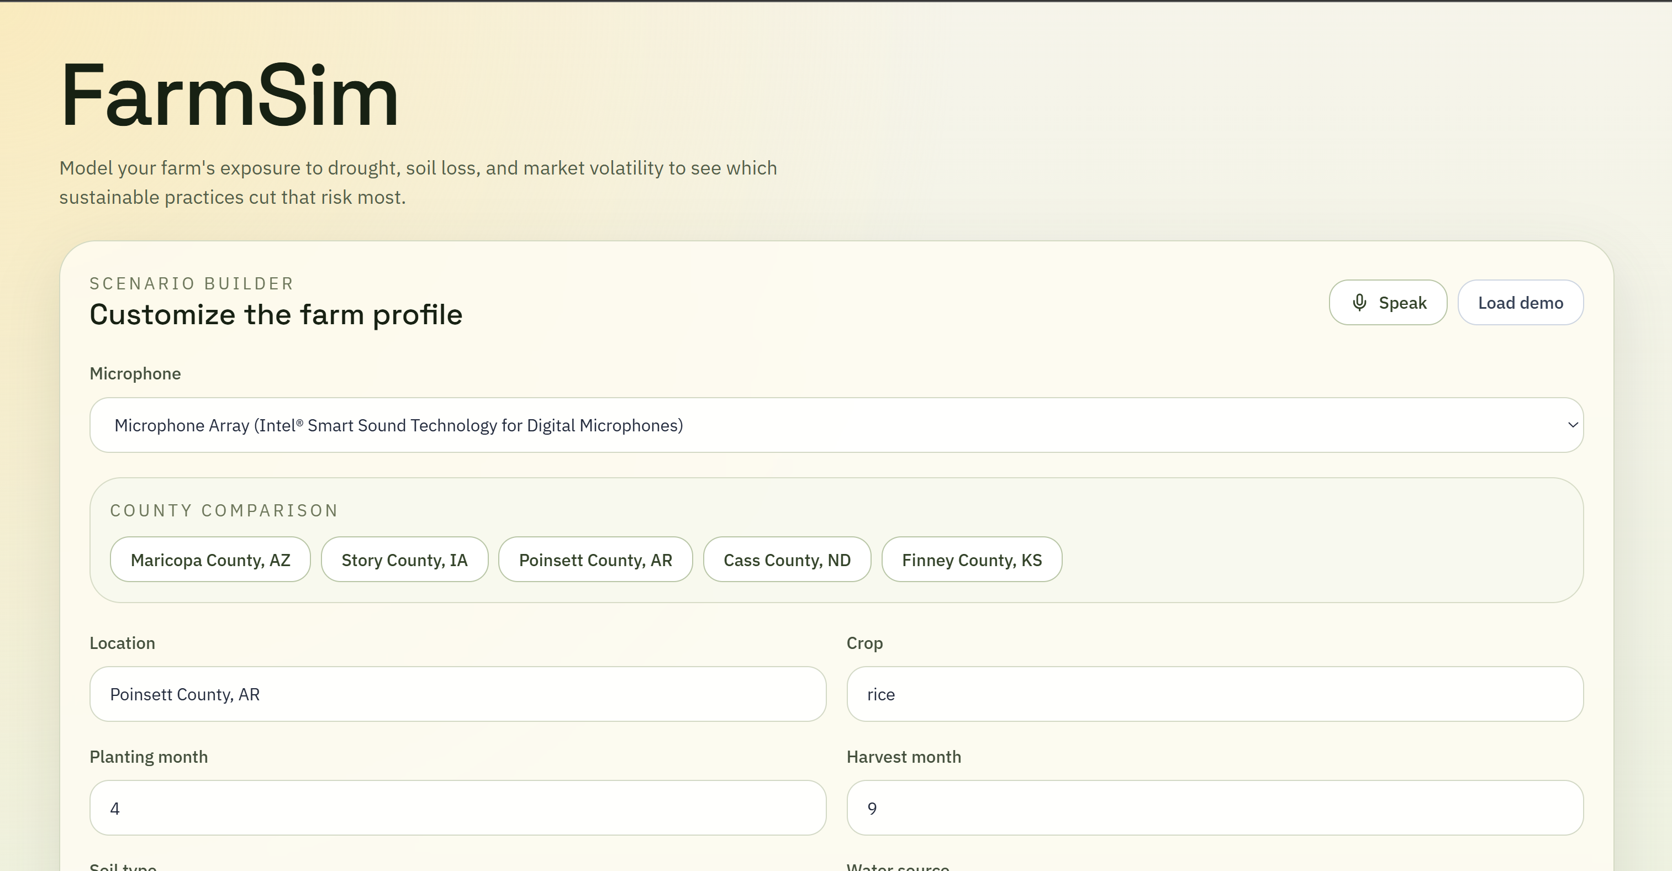Select the Maricopa County, AZ chip
The height and width of the screenshot is (871, 1672).
click(210, 559)
